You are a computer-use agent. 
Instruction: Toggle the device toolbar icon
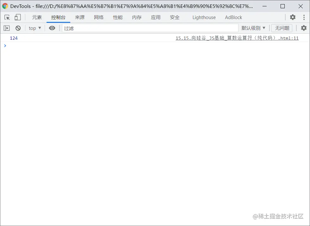18,17
